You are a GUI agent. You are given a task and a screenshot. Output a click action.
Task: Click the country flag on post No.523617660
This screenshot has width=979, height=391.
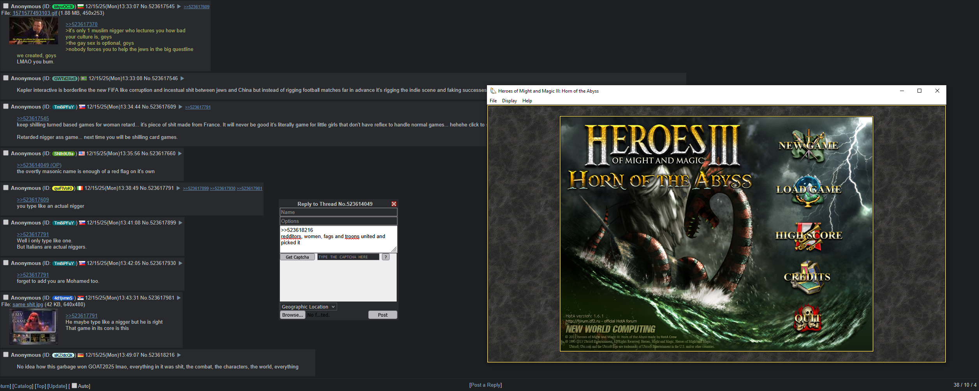[x=82, y=154]
